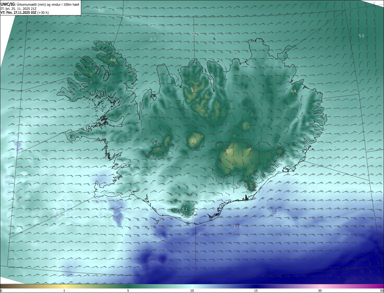This screenshot has height=293, width=384.
Task: Click the 7.7 value label
Action: [x=195, y=34]
